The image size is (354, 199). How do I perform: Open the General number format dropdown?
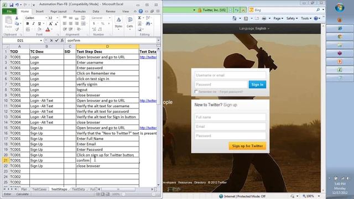pyautogui.click(x=110, y=18)
